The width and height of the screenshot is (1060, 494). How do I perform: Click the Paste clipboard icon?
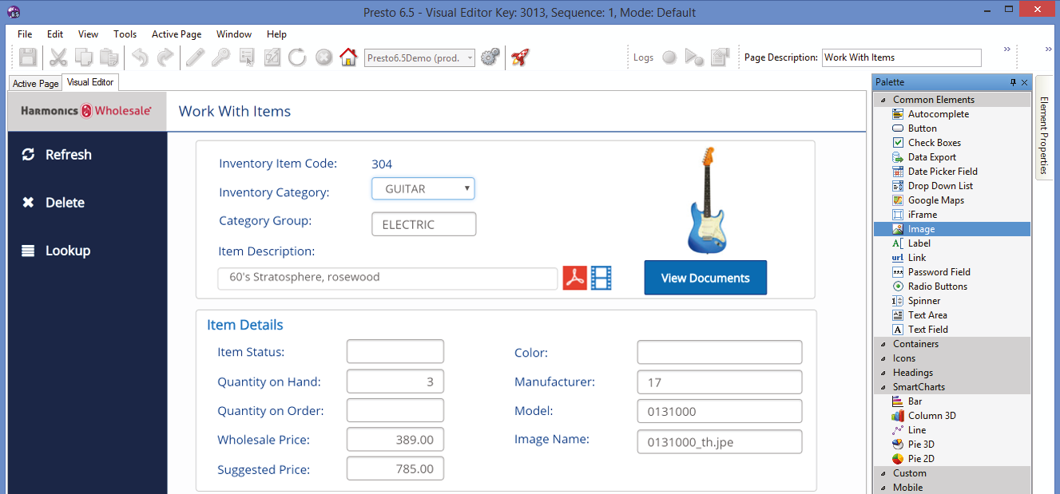(x=109, y=57)
